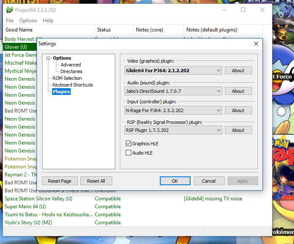Select Mischief Makers ROM row
The width and height of the screenshot is (294, 244).
pos(20,63)
